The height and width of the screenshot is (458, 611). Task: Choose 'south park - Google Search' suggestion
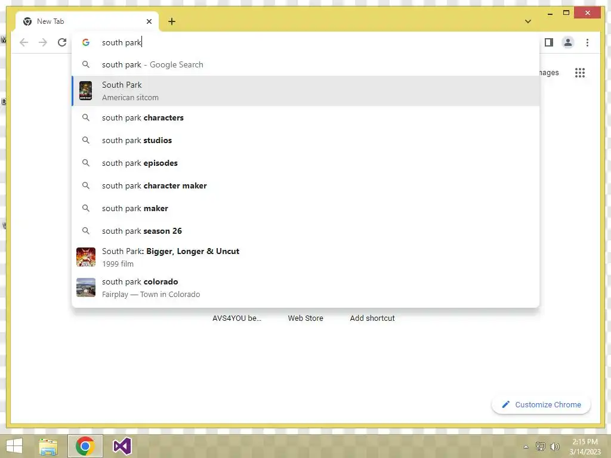tap(305, 64)
